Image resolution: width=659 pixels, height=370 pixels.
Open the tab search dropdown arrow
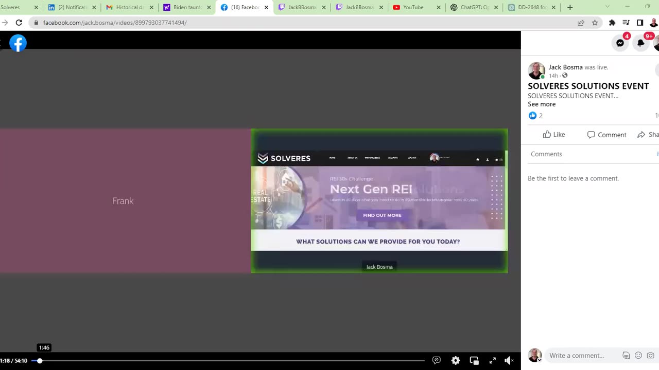click(x=608, y=7)
